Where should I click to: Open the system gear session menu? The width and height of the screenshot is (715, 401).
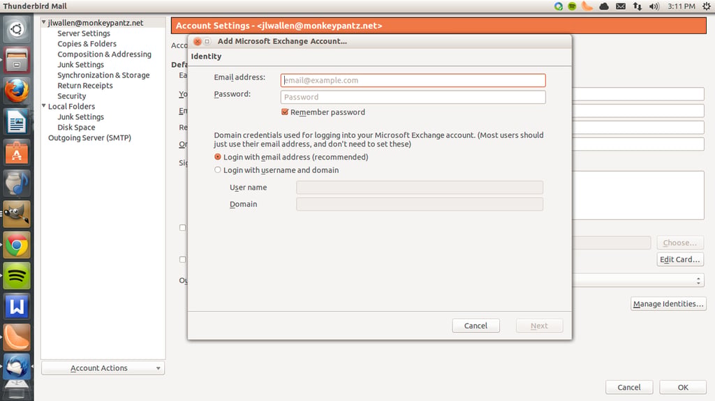(707, 6)
